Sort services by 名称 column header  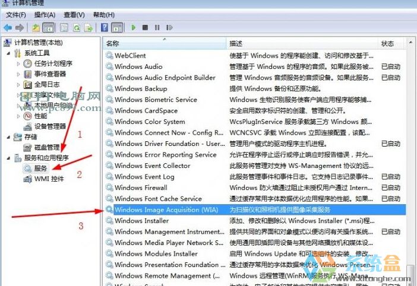tap(165, 43)
